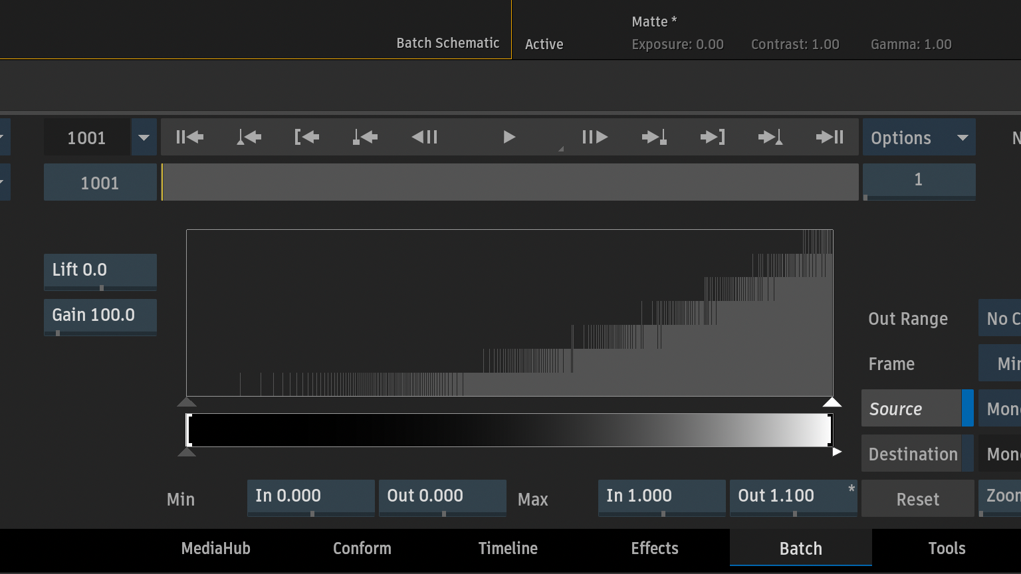Click the histogram display
The height and width of the screenshot is (574, 1021).
coord(510,313)
